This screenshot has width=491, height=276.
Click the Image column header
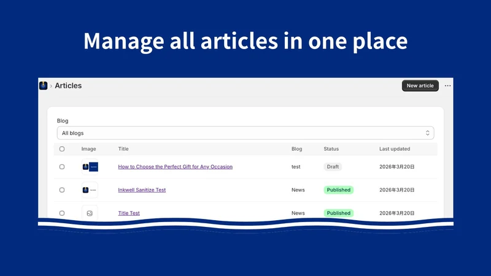(88, 149)
